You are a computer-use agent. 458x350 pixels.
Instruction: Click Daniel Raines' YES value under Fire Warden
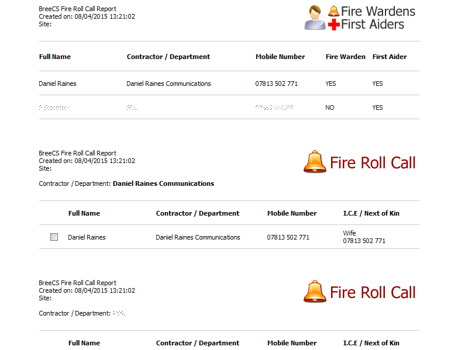(x=330, y=84)
